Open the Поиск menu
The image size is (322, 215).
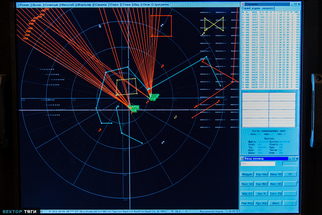pyautogui.click(x=112, y=5)
